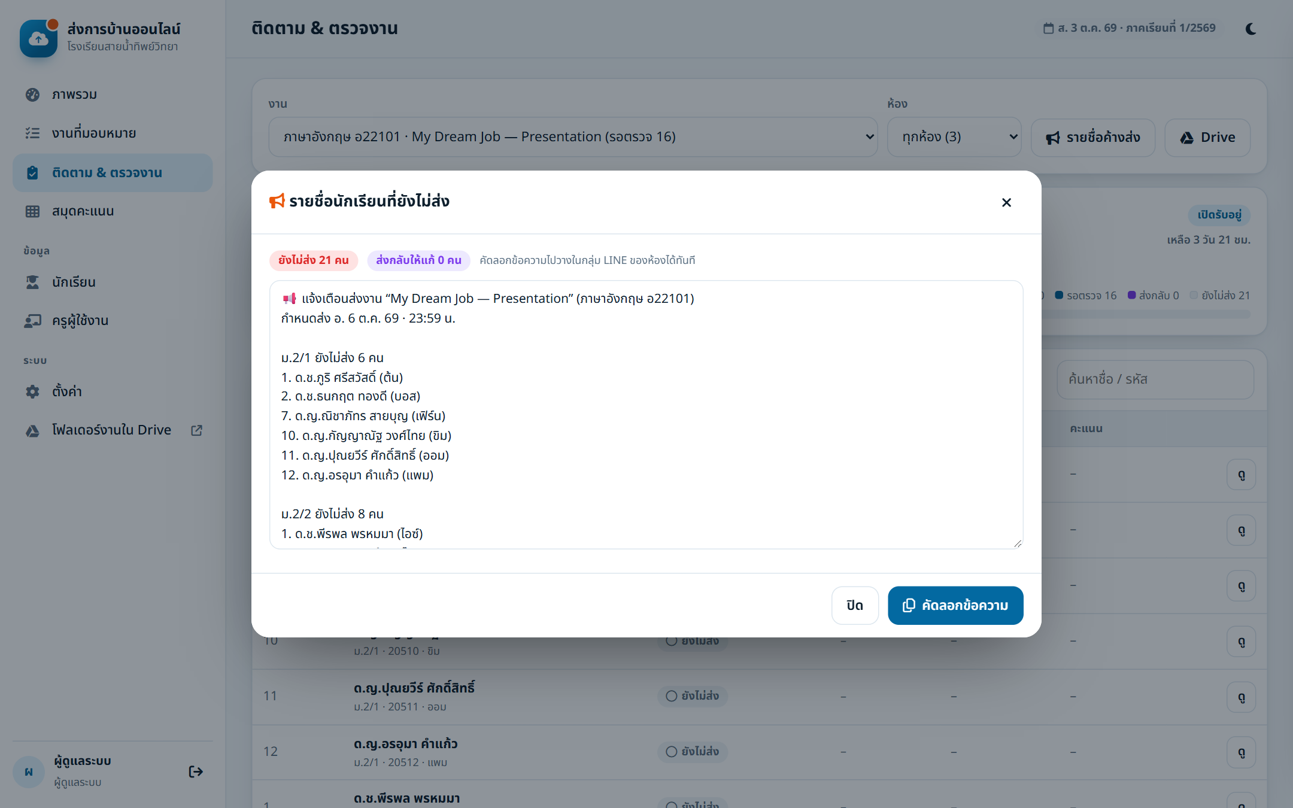1293x808 pixels.
Task: Click the ส่งกลับให้แก้ 0 คน badge
Action: pos(418,260)
